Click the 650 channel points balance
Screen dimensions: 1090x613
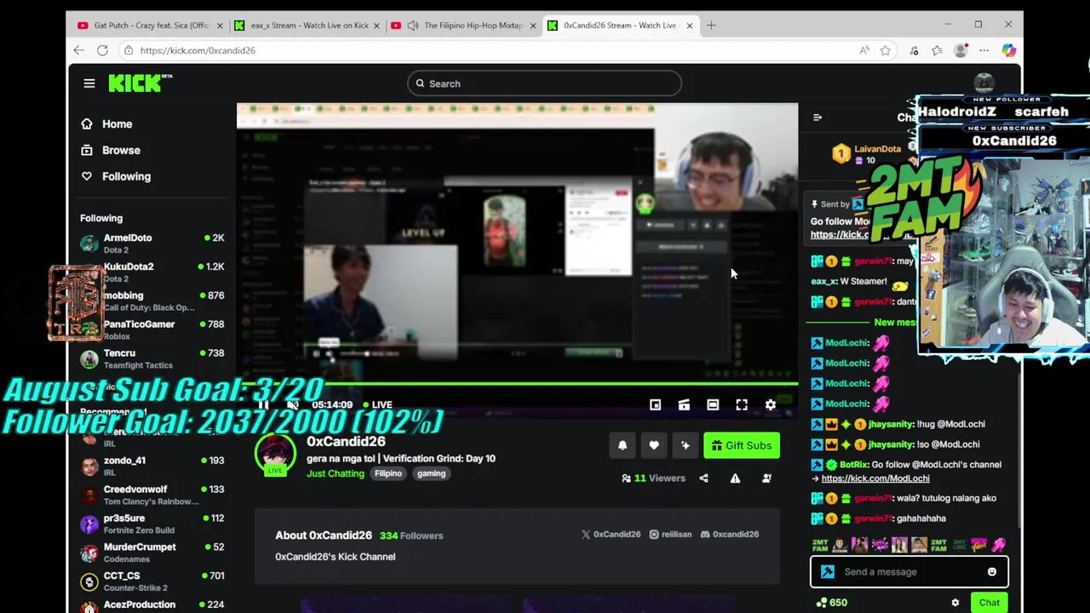831,603
